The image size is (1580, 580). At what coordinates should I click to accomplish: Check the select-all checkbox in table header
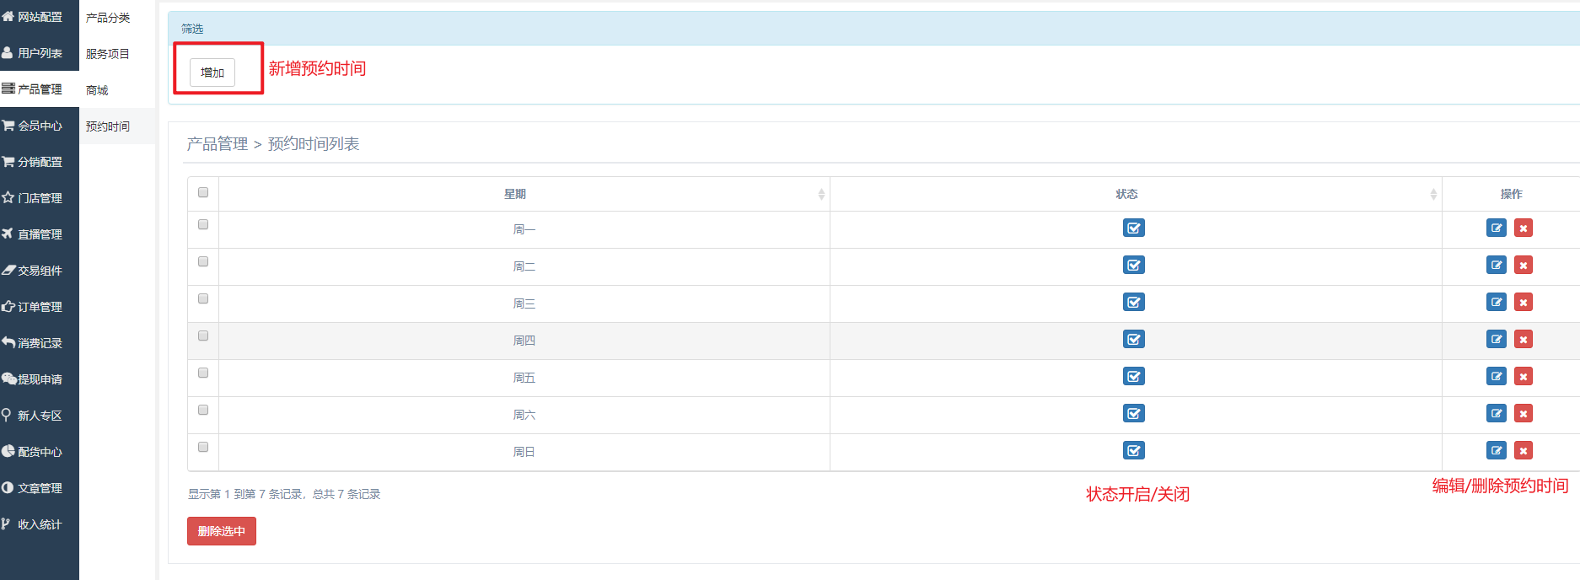click(x=203, y=192)
